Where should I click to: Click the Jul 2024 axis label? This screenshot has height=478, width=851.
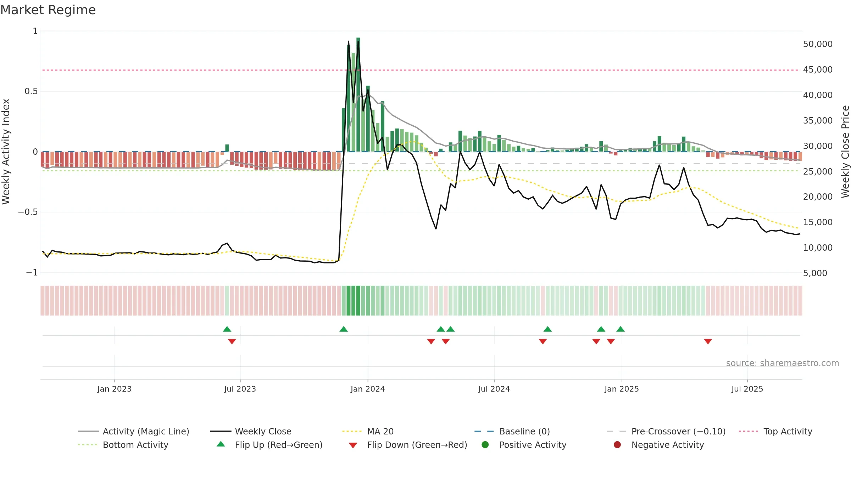coord(494,389)
